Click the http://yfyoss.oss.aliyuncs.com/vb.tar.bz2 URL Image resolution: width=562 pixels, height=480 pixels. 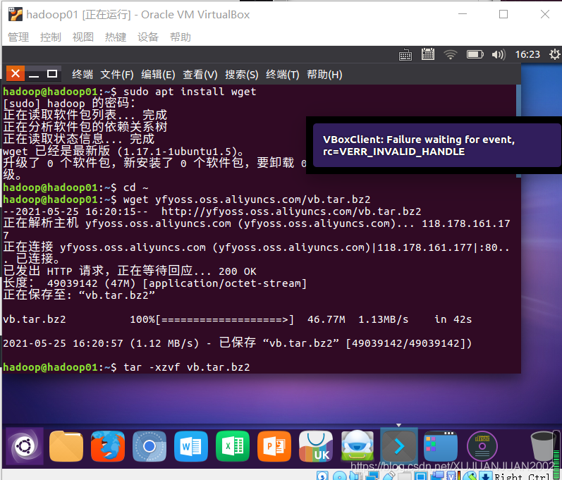pos(291,211)
